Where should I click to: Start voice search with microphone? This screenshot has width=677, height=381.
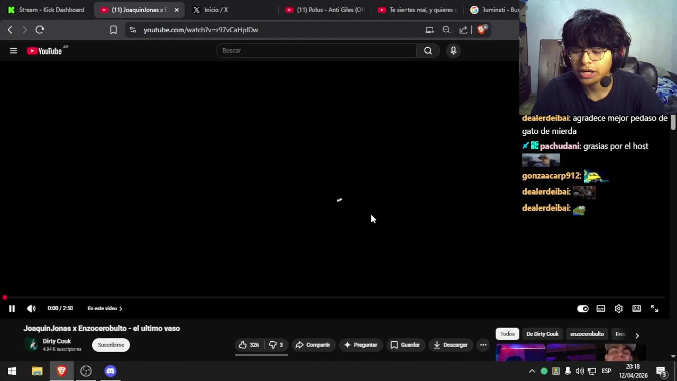pos(453,50)
